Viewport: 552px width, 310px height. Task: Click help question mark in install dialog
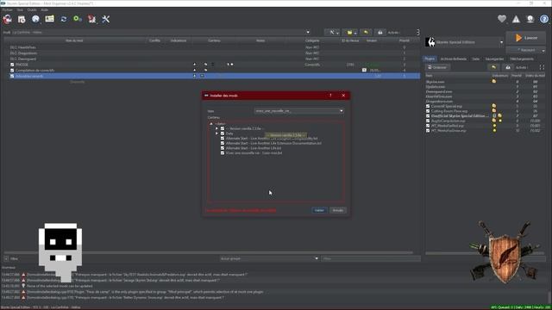pyautogui.click(x=330, y=96)
